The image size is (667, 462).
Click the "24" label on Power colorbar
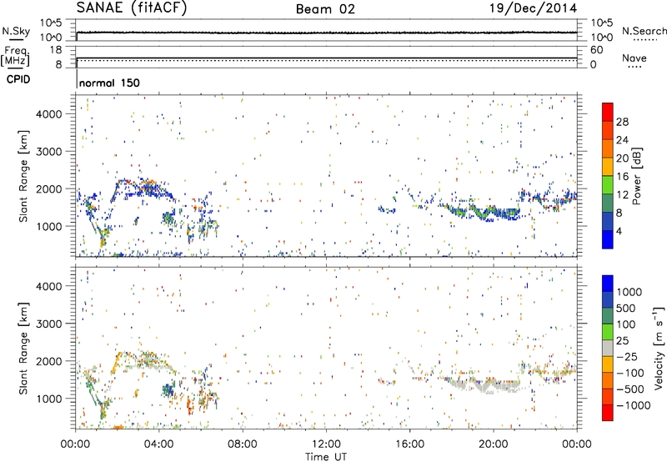(622, 140)
